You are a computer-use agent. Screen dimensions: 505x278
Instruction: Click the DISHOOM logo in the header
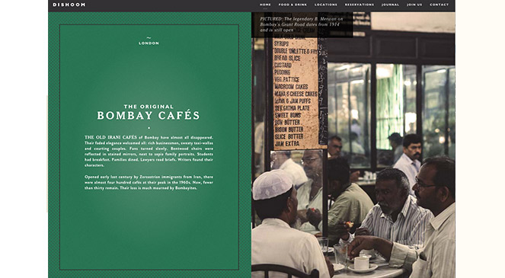(69, 5)
